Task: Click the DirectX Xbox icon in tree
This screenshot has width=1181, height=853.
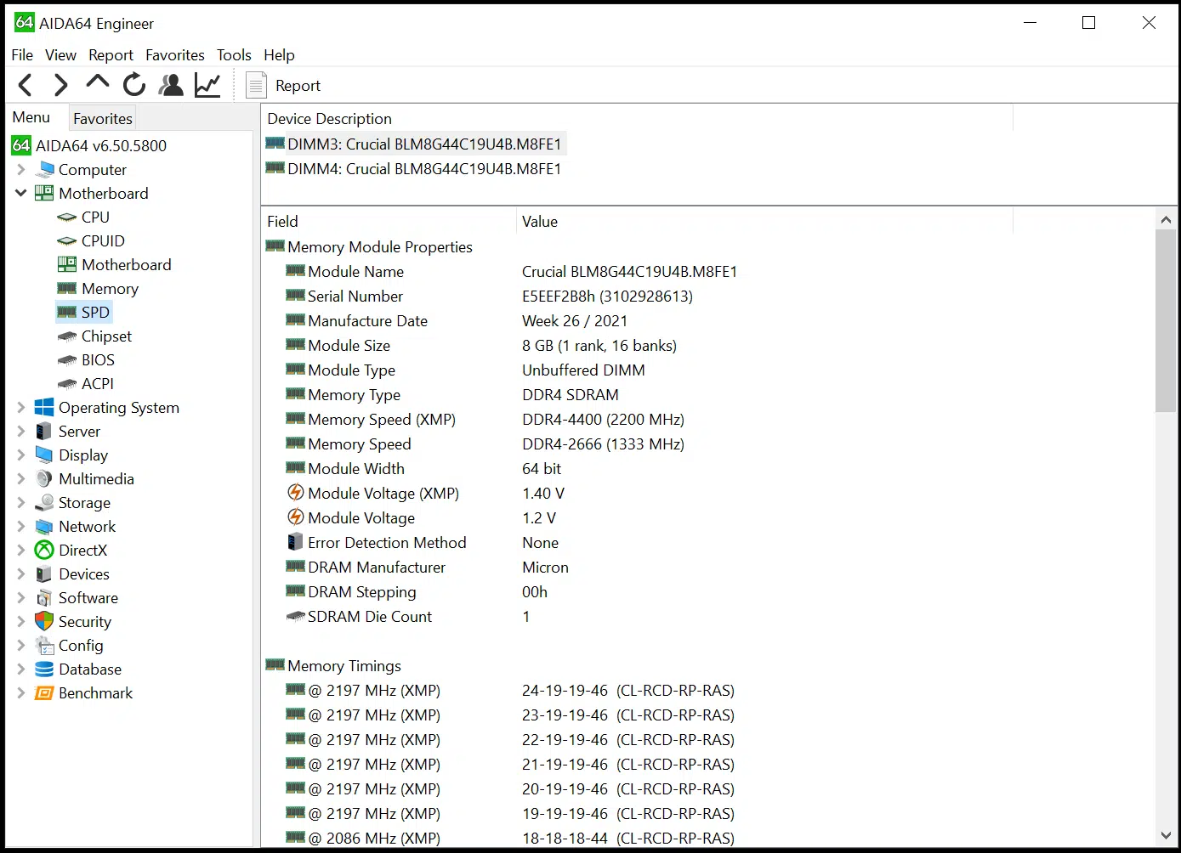Action: click(x=44, y=551)
